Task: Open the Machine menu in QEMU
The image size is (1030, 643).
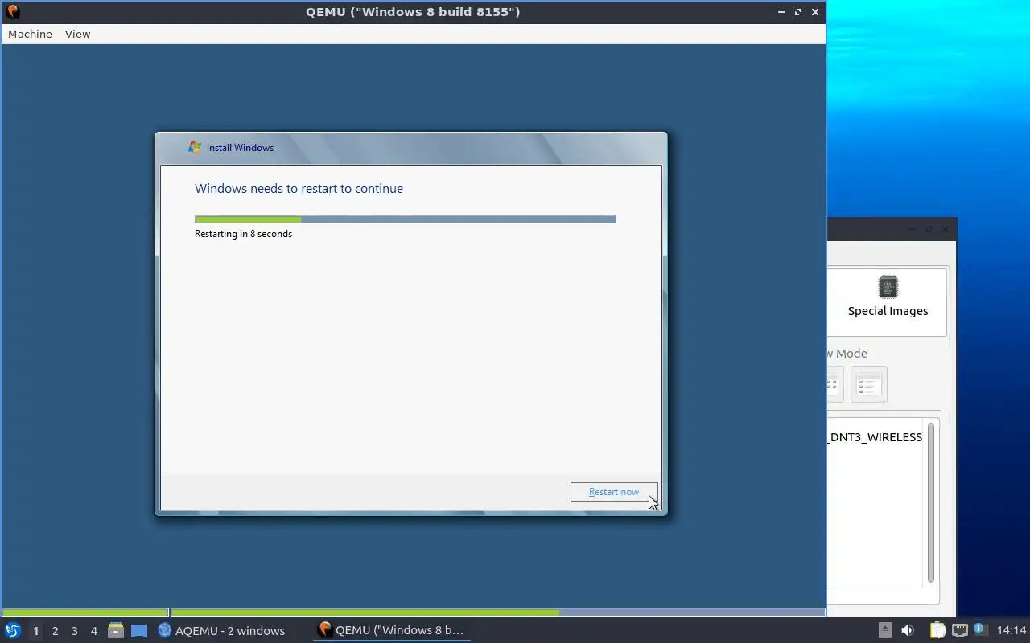Action: [x=30, y=34]
